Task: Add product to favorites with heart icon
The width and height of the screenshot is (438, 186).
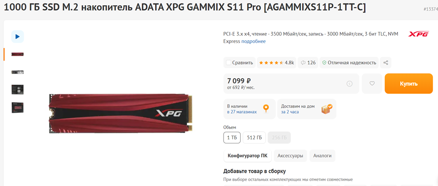Action: click(x=372, y=83)
